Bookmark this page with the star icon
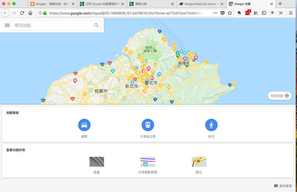The width and height of the screenshot is (297, 192). click(230, 13)
